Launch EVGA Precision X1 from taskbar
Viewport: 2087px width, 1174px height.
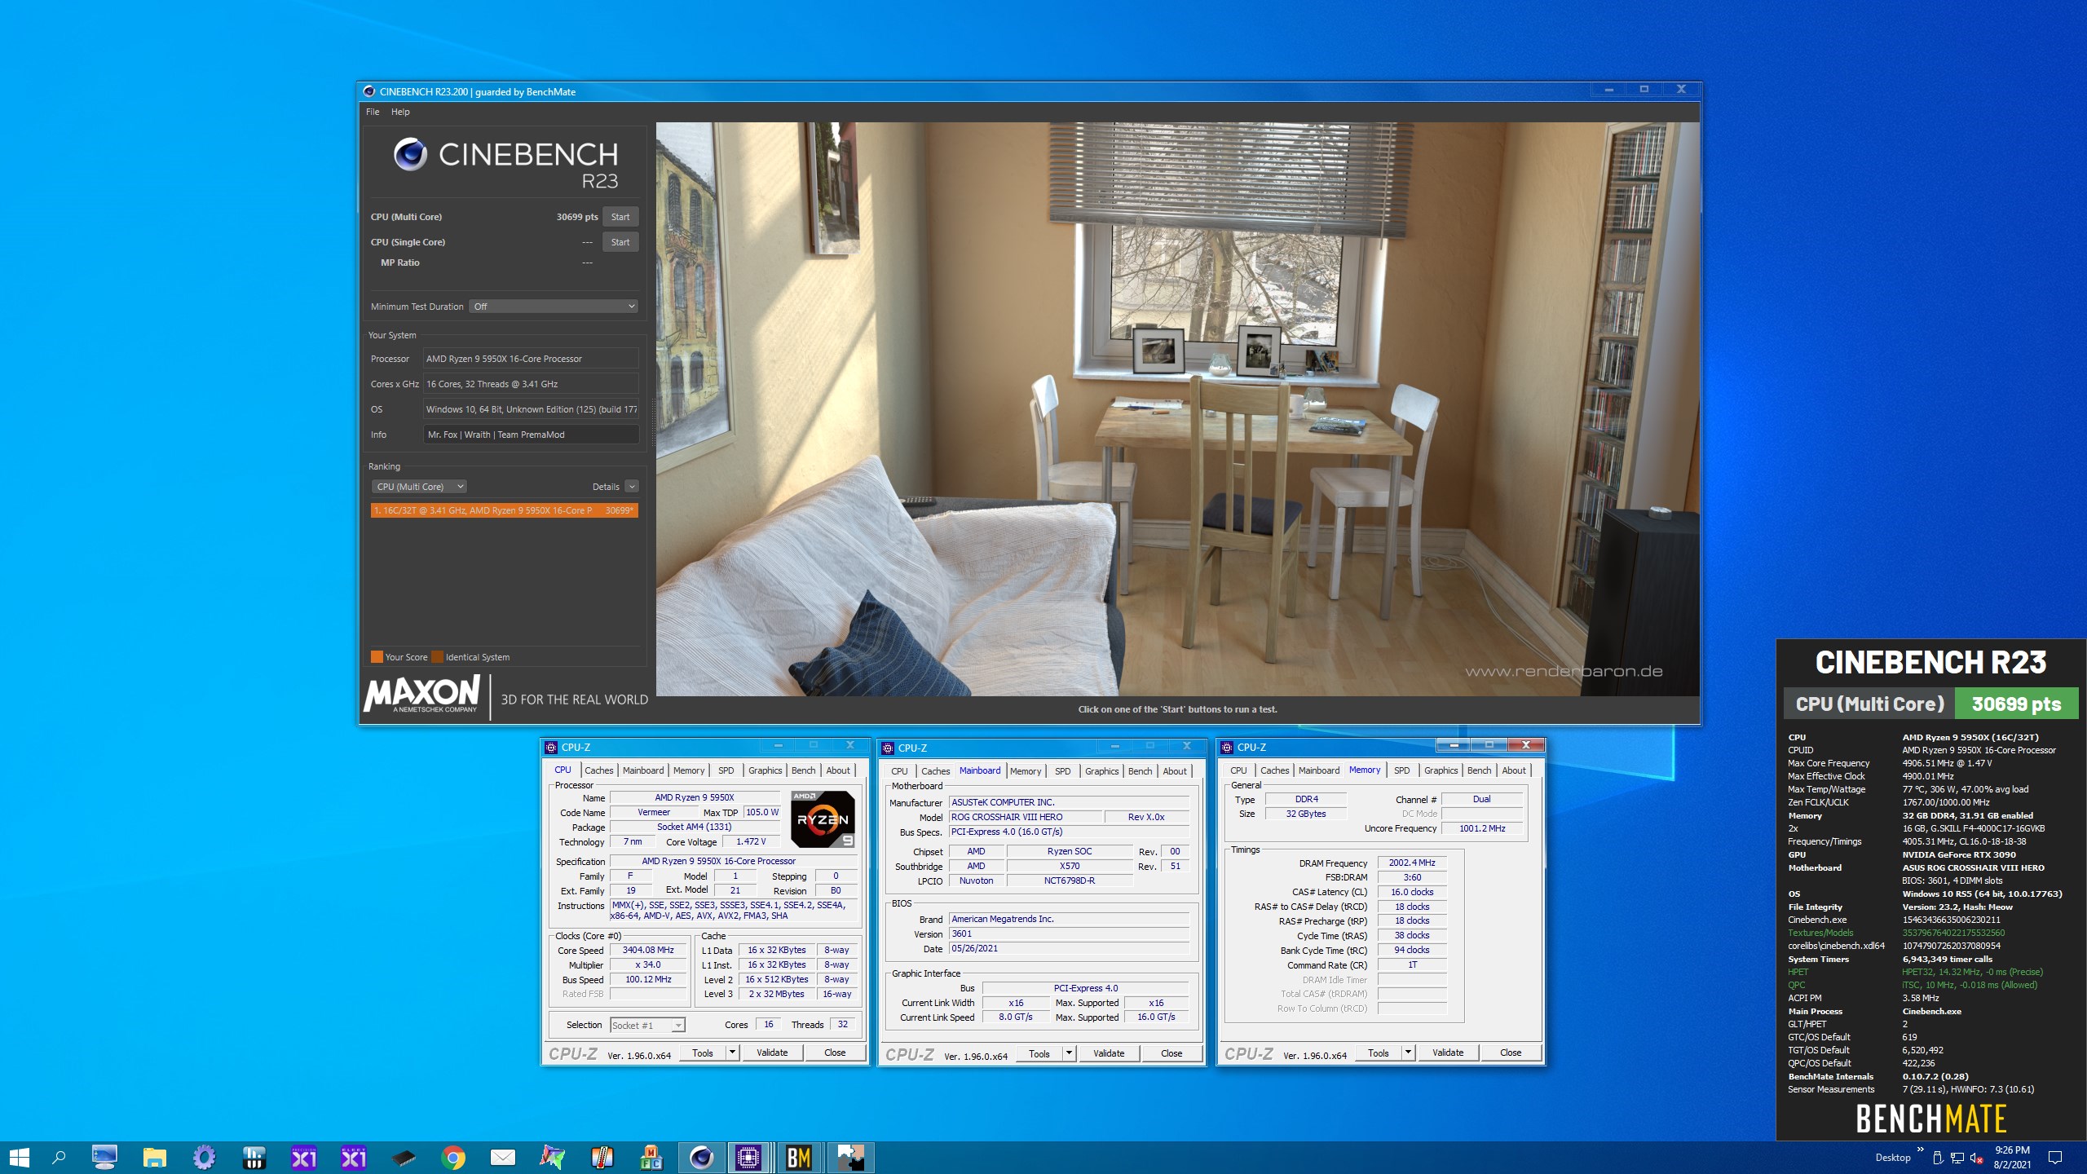pyautogui.click(x=303, y=1157)
